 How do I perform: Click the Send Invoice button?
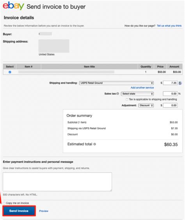click(x=19, y=211)
